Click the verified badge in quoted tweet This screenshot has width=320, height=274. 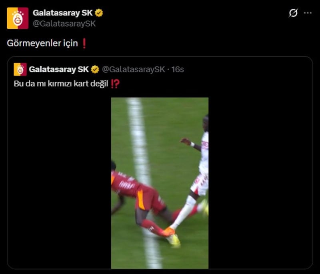[95, 69]
